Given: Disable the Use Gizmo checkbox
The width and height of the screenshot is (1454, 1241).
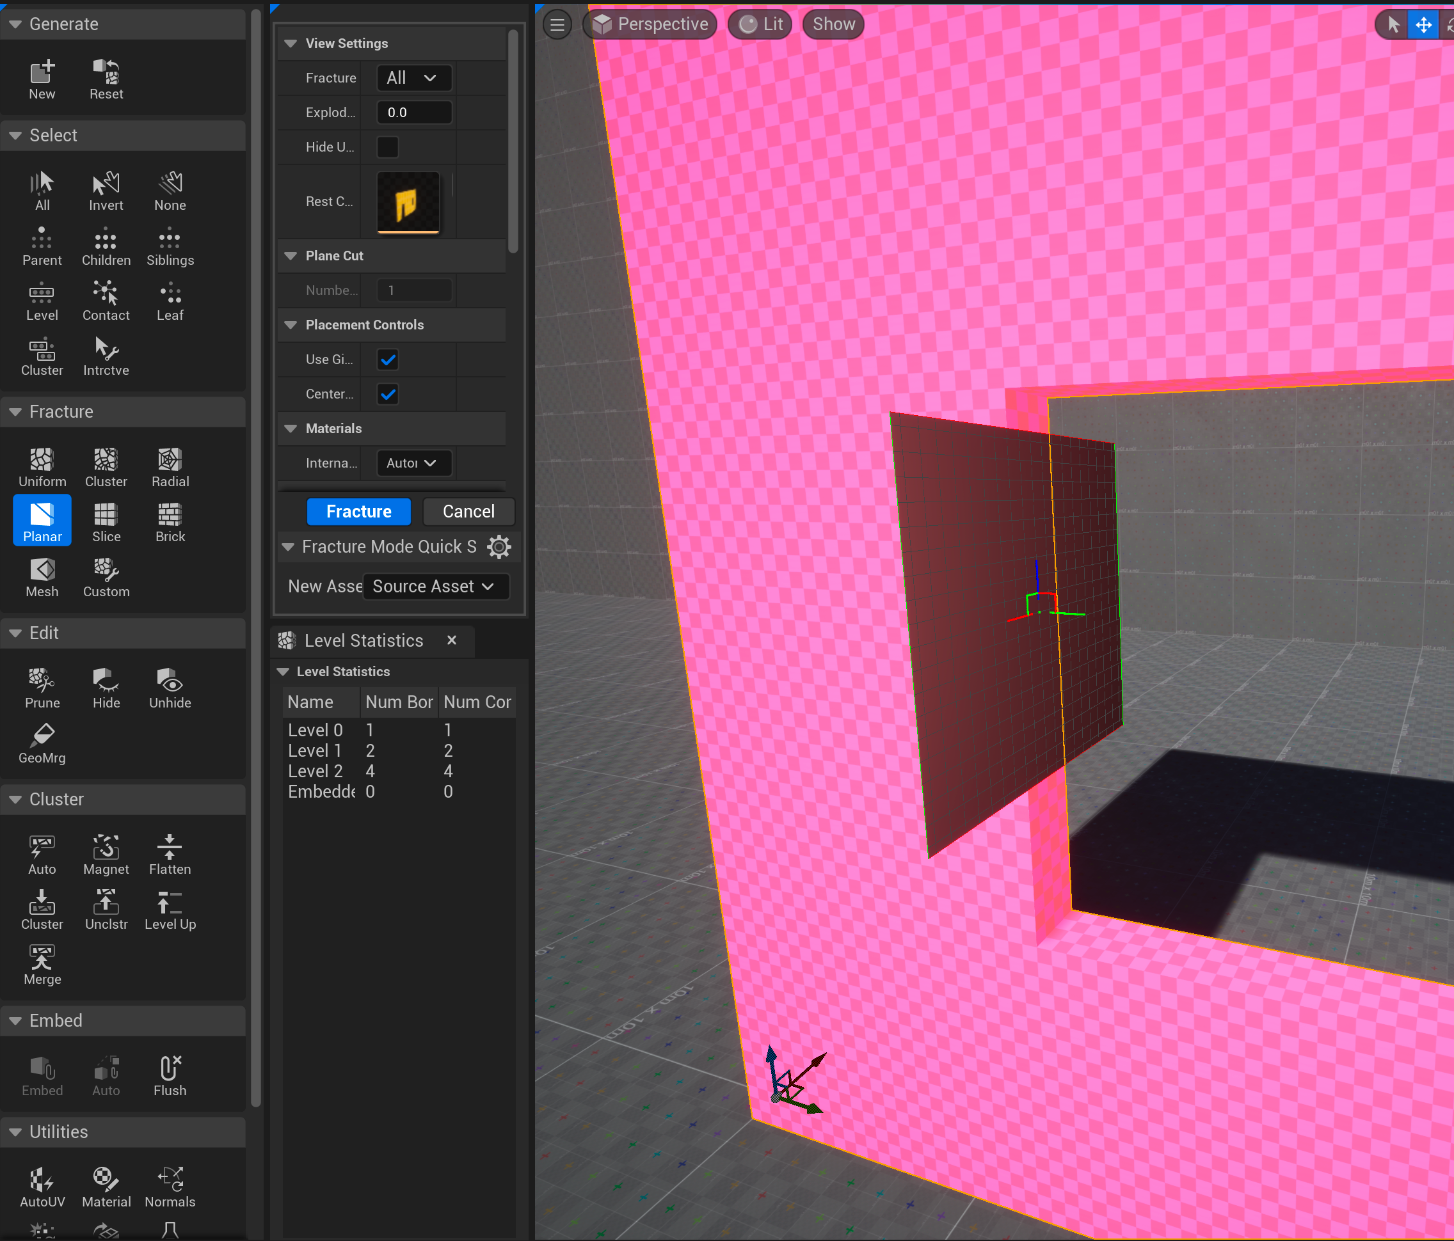Looking at the screenshot, I should [387, 360].
